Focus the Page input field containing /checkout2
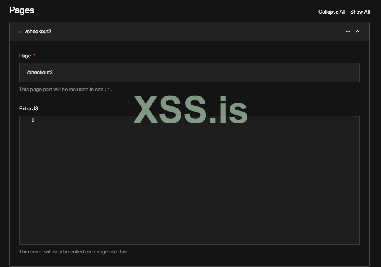The width and height of the screenshot is (381, 267). pos(189,73)
